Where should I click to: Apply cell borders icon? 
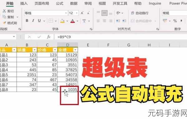[51, 21]
